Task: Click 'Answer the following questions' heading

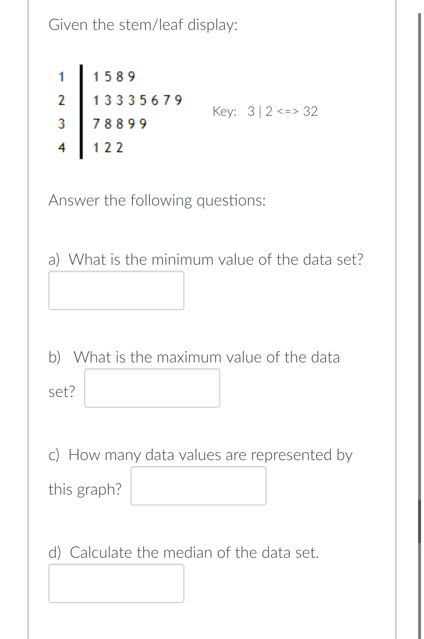Action: click(157, 200)
